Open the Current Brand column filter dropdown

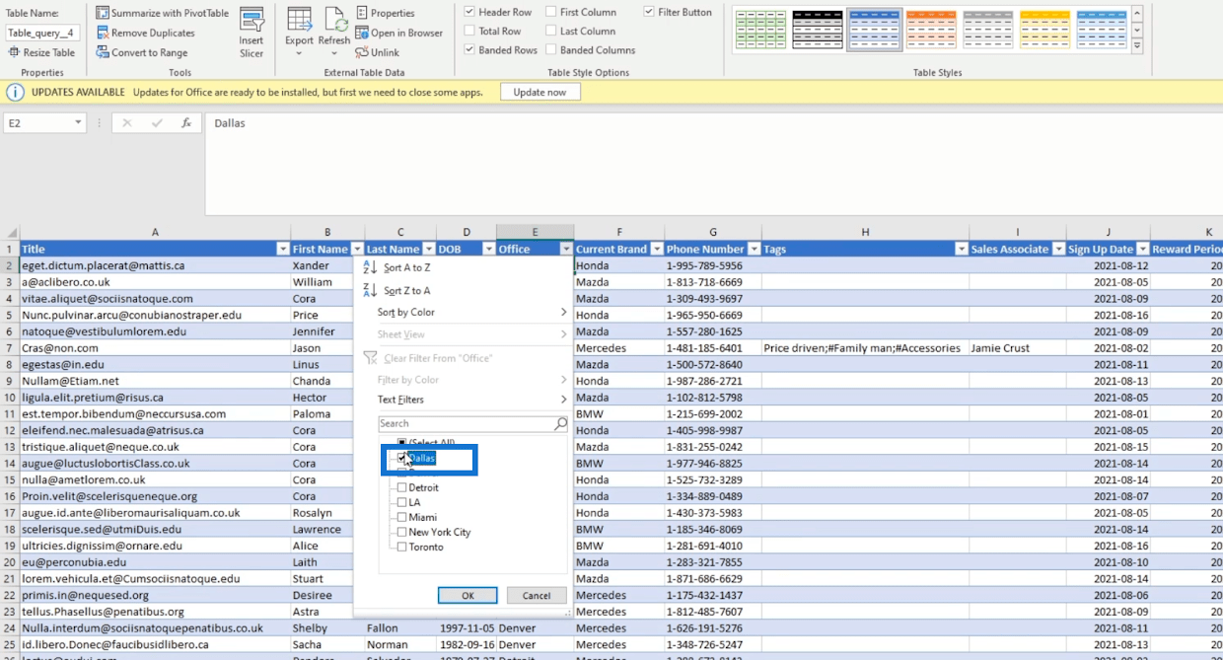click(x=656, y=250)
